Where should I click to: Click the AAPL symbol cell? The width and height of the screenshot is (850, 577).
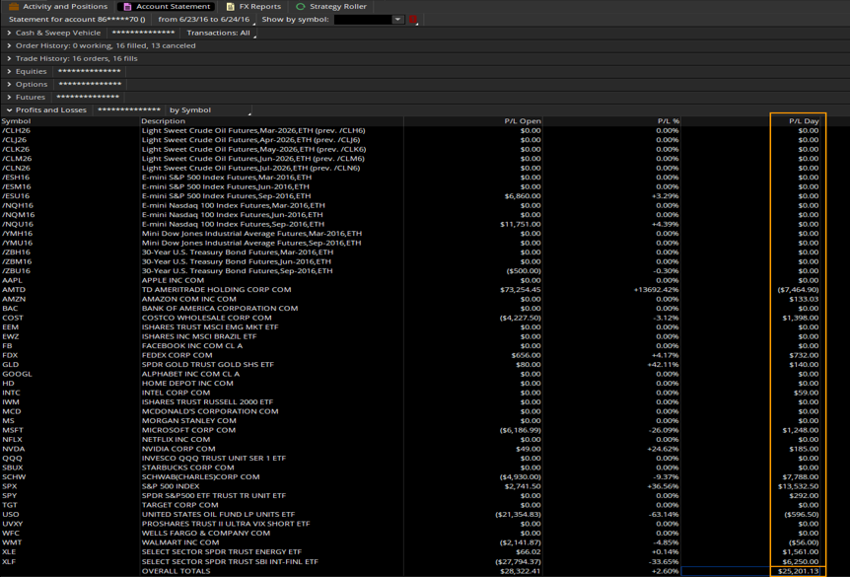(x=13, y=280)
